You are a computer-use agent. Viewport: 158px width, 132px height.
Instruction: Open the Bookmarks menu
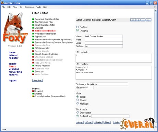coord(29,7)
